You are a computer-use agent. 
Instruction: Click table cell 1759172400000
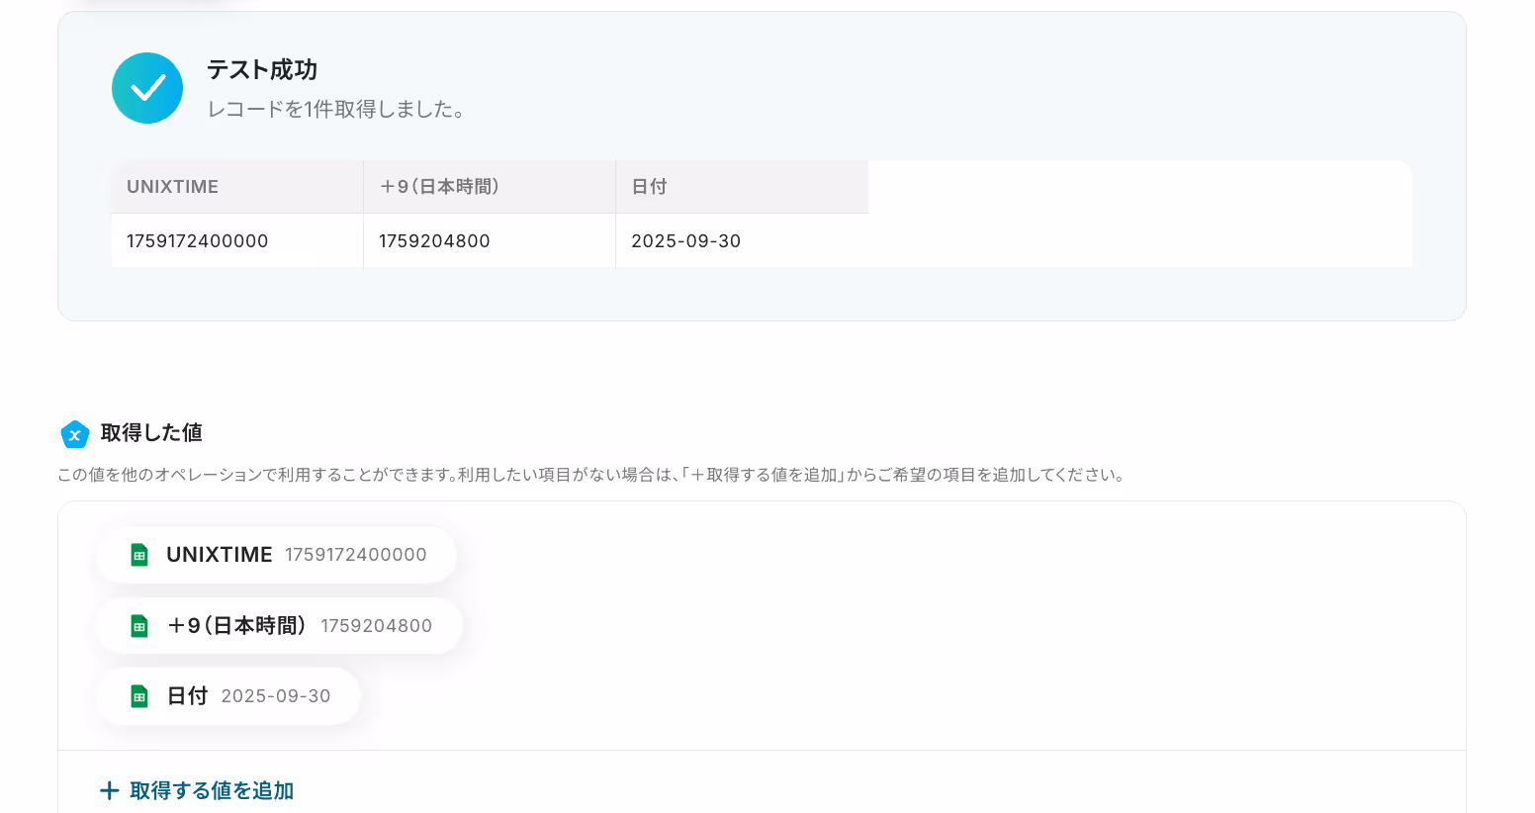coord(237,241)
